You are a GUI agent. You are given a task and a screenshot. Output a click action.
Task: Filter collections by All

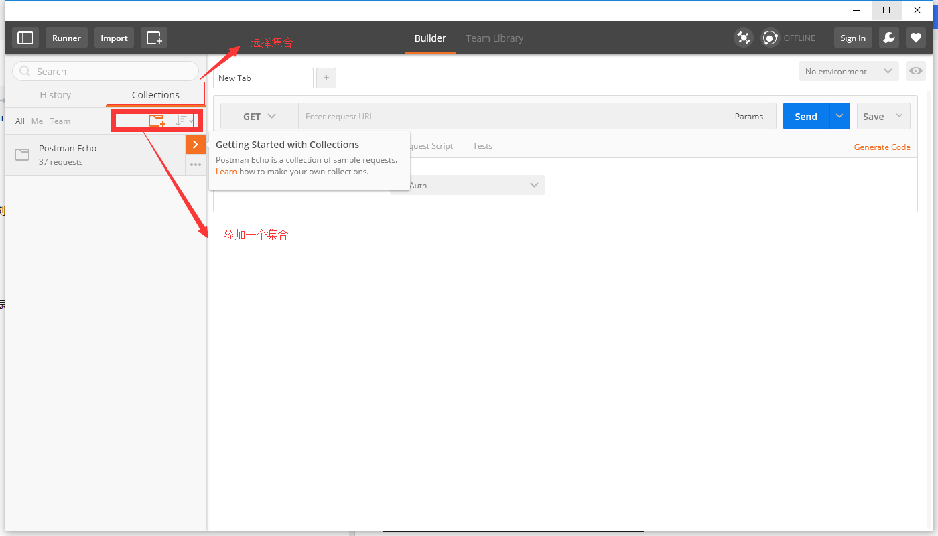click(x=20, y=121)
